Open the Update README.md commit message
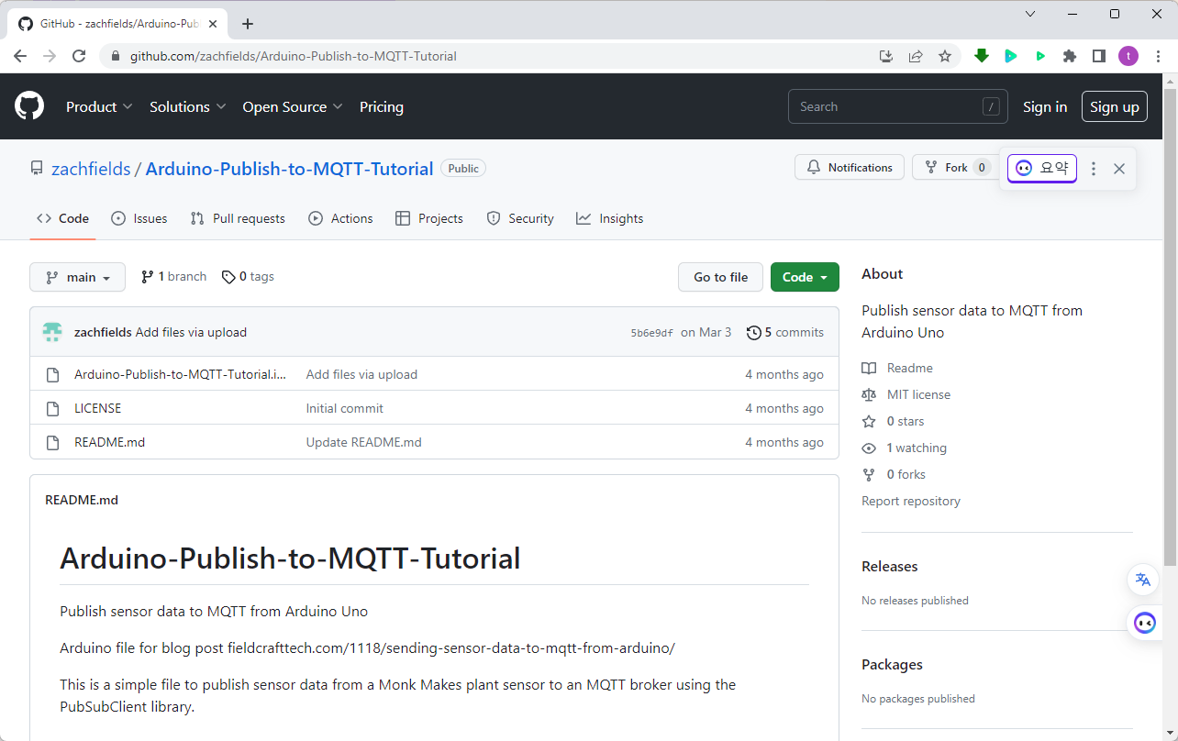Screen dimensions: 1178x741 [363, 442]
